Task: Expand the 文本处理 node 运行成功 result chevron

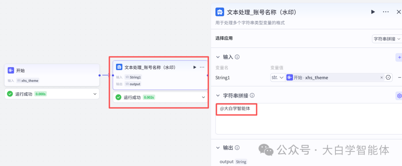Action: (x=203, y=97)
